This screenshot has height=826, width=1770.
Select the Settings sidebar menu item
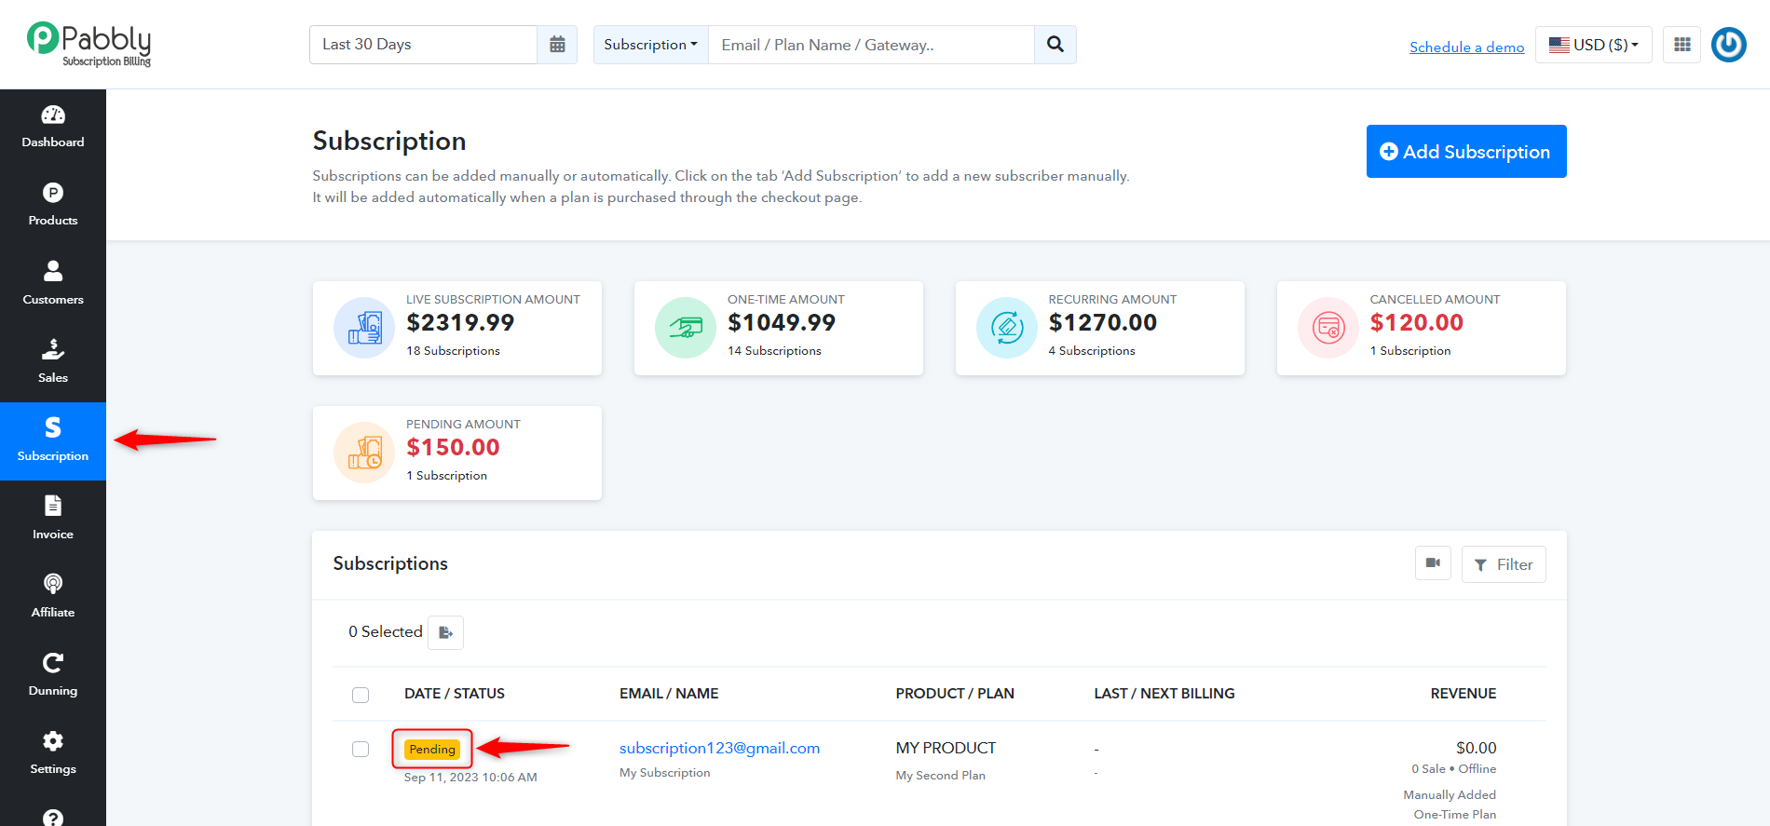(x=53, y=753)
